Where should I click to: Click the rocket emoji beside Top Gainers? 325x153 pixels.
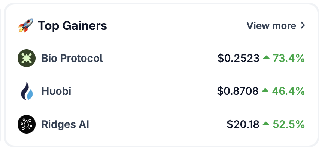(26, 25)
